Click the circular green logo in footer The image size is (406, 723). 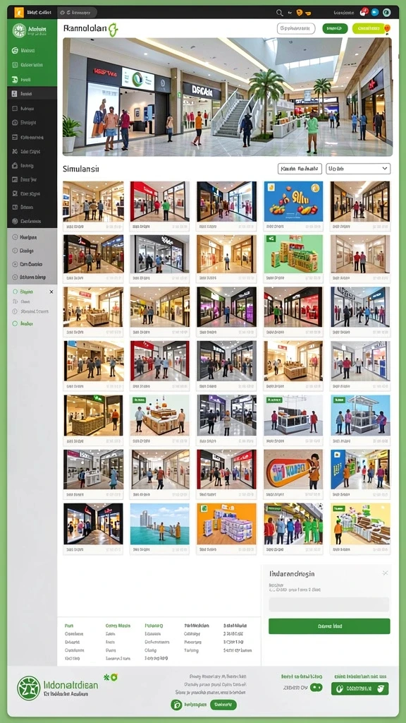(28, 688)
